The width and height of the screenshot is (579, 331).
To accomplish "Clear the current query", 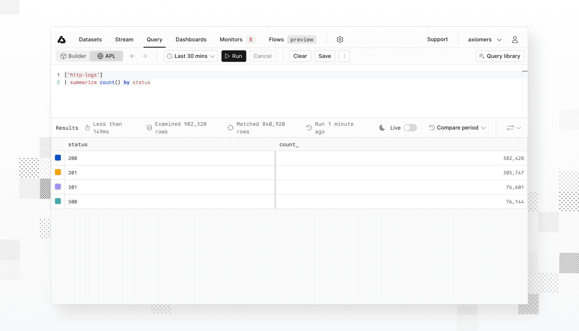I will [x=300, y=56].
